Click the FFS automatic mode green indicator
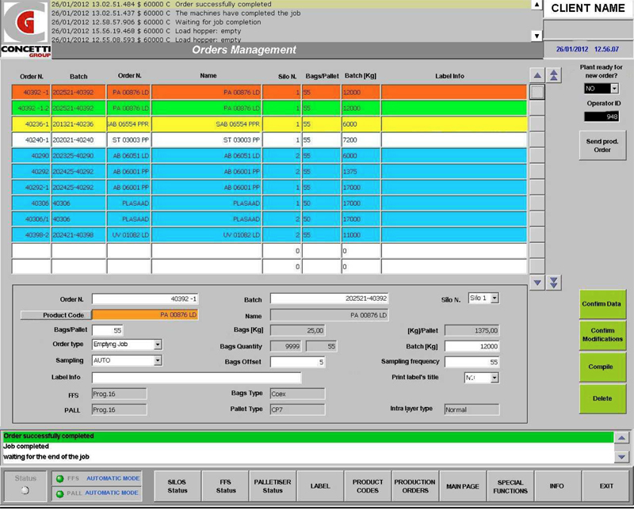Viewport: 634px width, 510px height. tap(60, 479)
